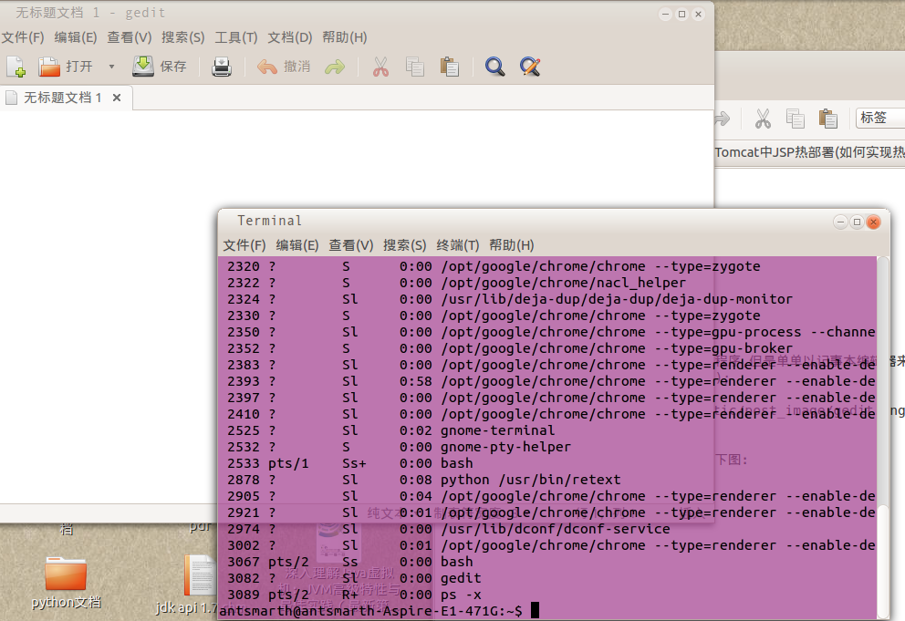Image resolution: width=905 pixels, height=621 pixels.
Task: Open Terminal 编辑(E) menu
Action: (297, 245)
